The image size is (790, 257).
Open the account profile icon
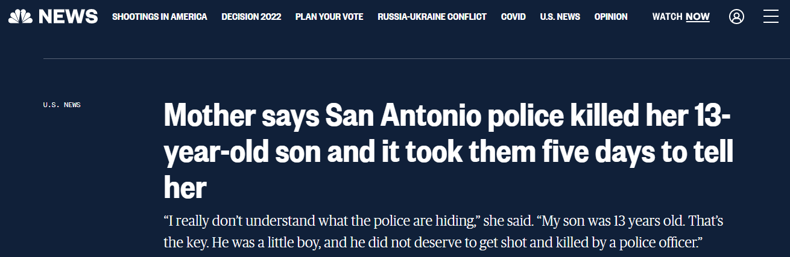pyautogui.click(x=736, y=17)
